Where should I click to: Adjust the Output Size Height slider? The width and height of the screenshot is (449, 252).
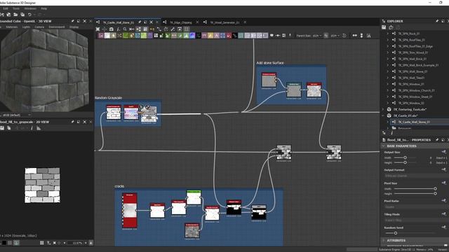(x=405, y=162)
